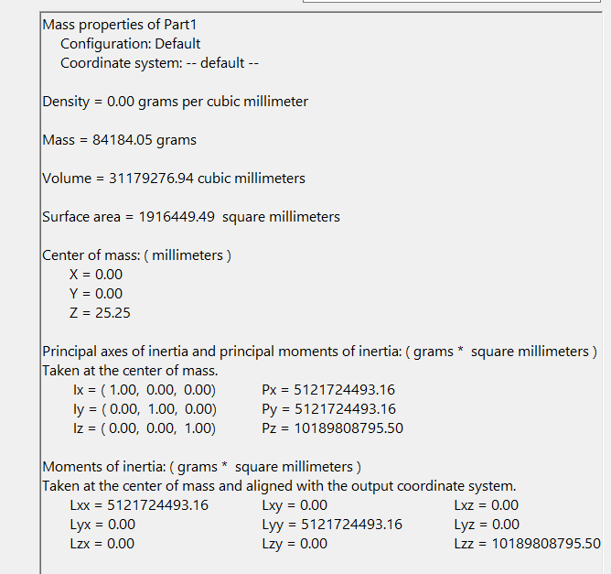
Task: Click the 'Coordinate system: -- default --' line
Action: pos(159,63)
